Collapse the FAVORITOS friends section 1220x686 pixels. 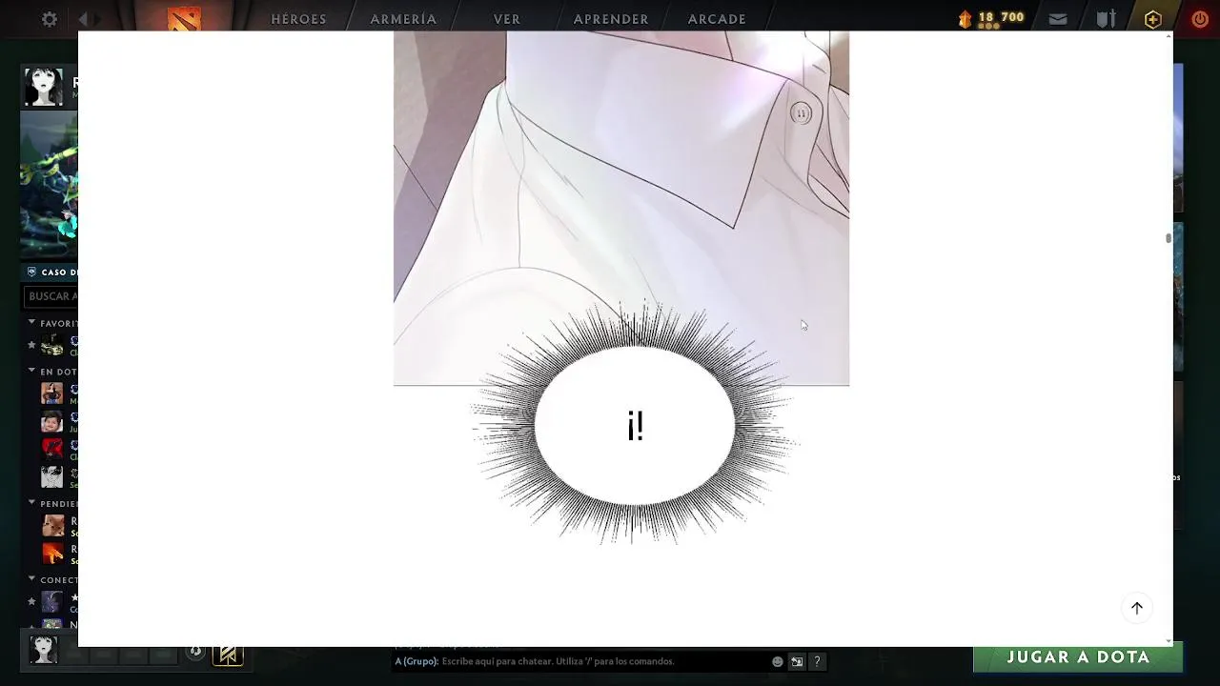[31, 323]
